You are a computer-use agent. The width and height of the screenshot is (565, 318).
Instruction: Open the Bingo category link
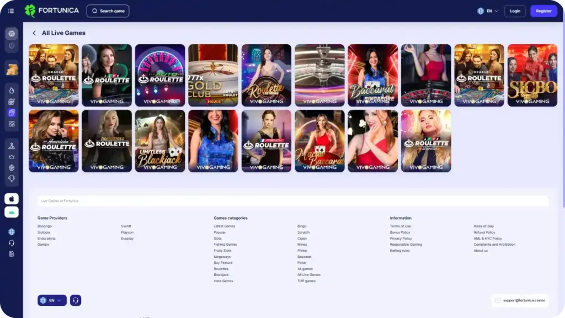click(302, 226)
